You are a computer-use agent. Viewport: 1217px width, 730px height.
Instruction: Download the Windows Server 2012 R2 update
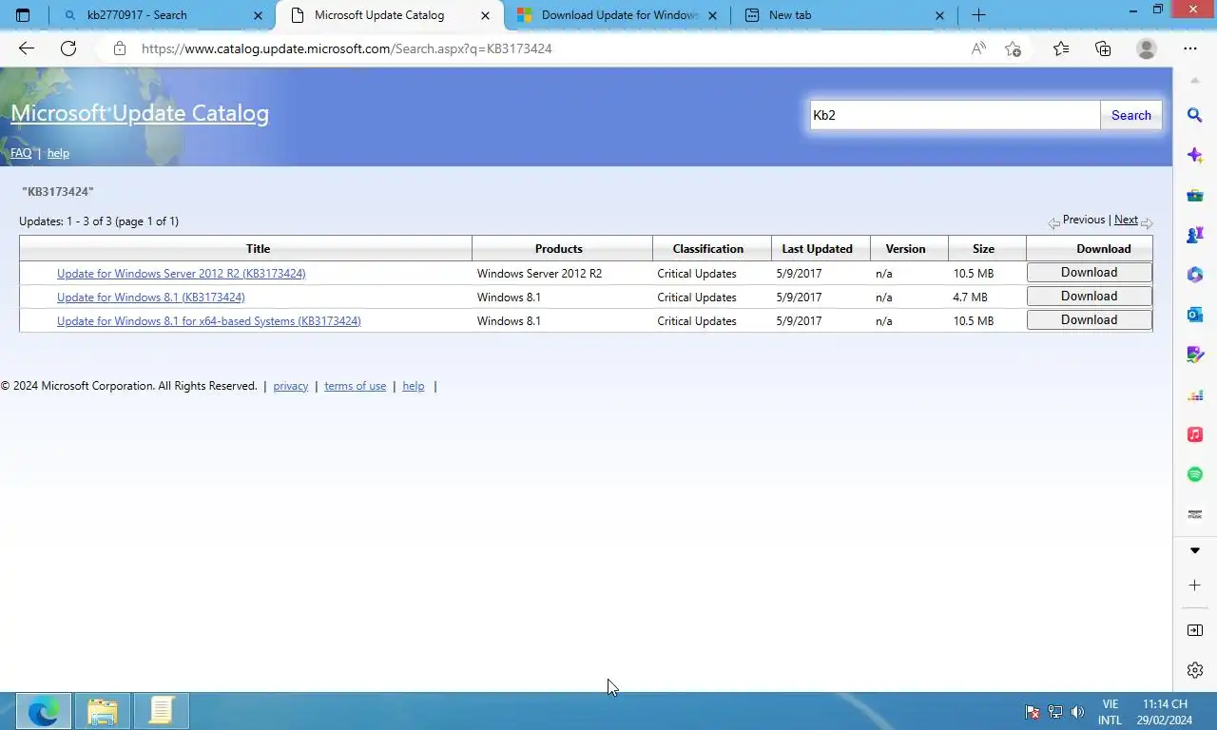point(1090,272)
